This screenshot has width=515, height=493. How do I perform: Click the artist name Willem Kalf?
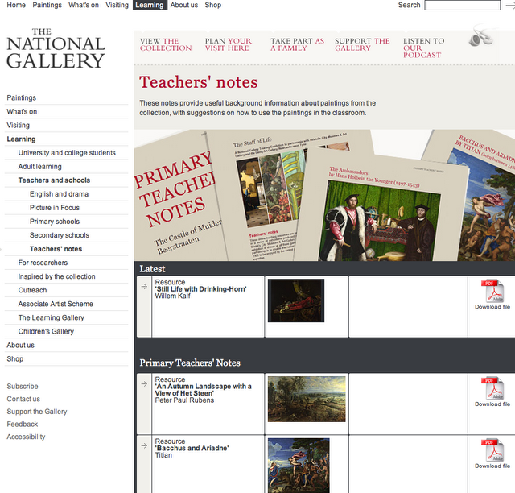tap(172, 296)
